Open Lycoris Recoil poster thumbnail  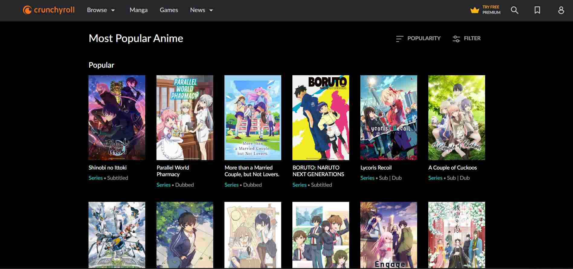(389, 118)
